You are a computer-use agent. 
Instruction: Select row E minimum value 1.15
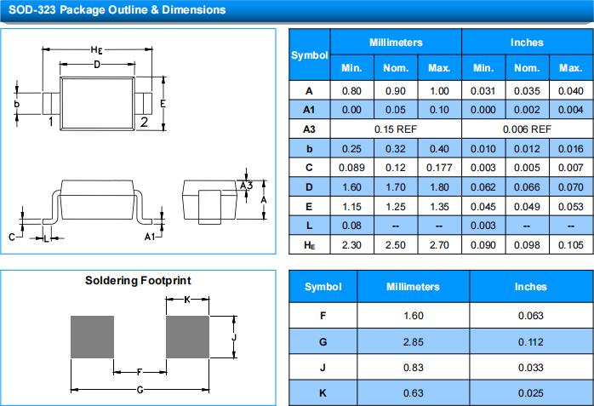(x=351, y=207)
